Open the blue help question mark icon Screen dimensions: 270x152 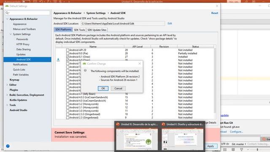(x=8, y=146)
